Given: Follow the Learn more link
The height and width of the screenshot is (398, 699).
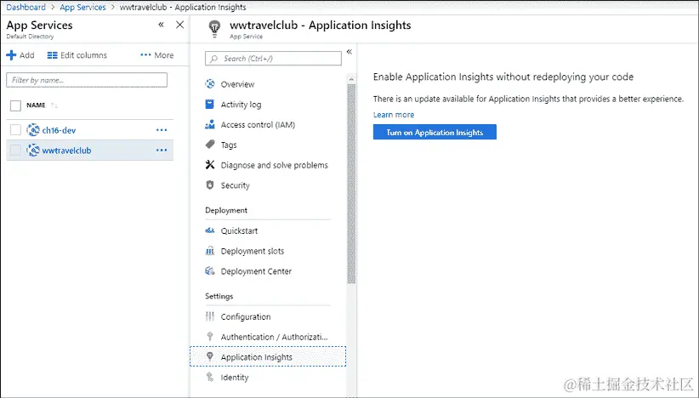Looking at the screenshot, I should click(x=394, y=115).
